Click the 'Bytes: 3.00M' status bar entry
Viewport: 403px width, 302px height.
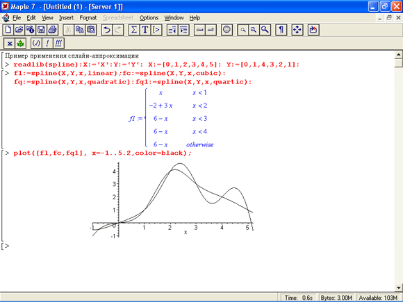336,298
